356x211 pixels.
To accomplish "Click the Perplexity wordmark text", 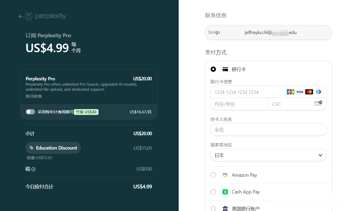I will coord(51,16).
